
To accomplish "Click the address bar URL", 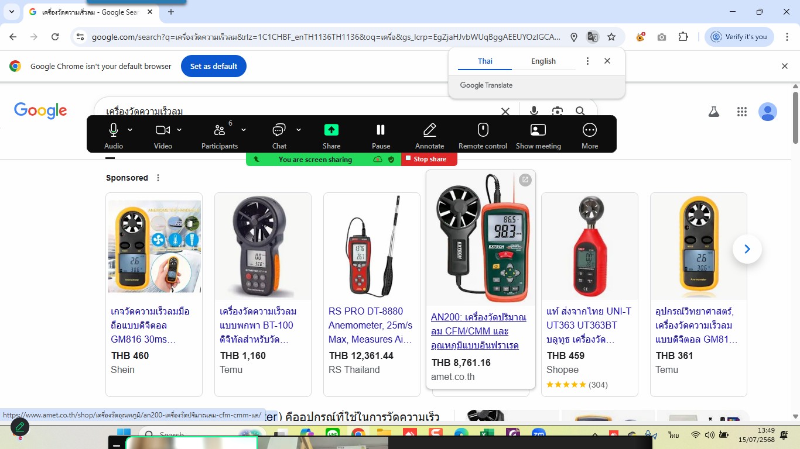I will point(326,37).
